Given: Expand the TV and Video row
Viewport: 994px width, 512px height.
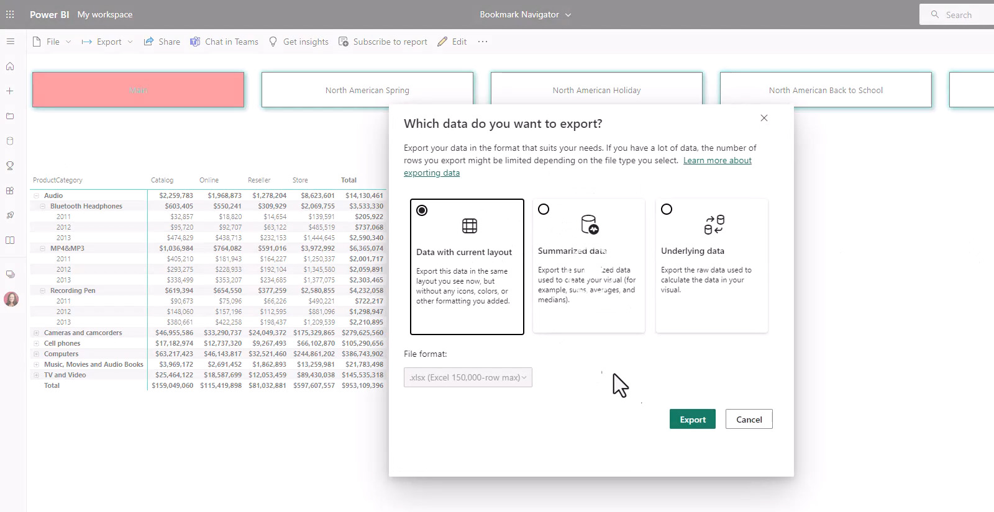Looking at the screenshot, I should coord(37,375).
